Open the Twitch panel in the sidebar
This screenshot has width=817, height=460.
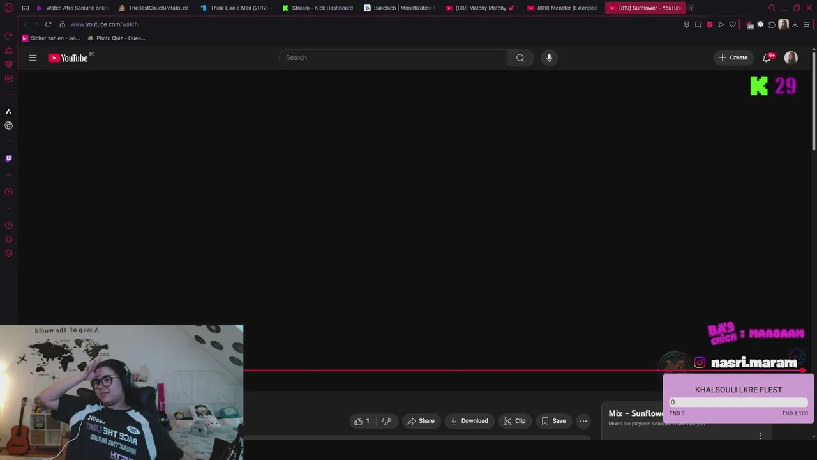pos(8,158)
